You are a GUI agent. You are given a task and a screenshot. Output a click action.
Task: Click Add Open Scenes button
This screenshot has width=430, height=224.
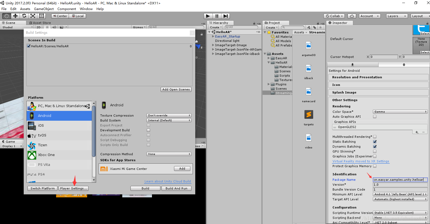click(x=176, y=89)
